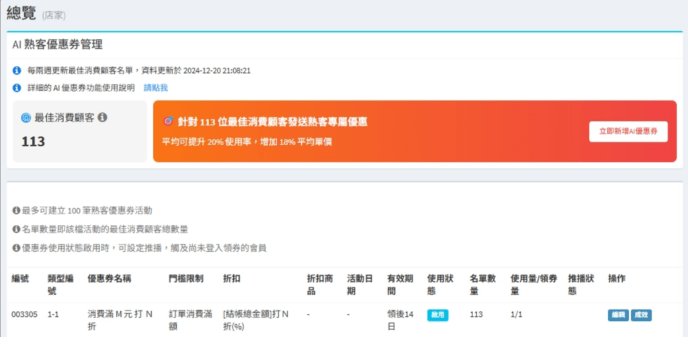Click the 類型編號 column header
Viewport: 688px width, 337px height.
61,285
